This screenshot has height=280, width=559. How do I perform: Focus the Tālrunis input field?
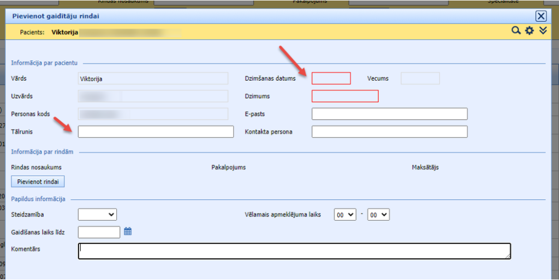[156, 132]
